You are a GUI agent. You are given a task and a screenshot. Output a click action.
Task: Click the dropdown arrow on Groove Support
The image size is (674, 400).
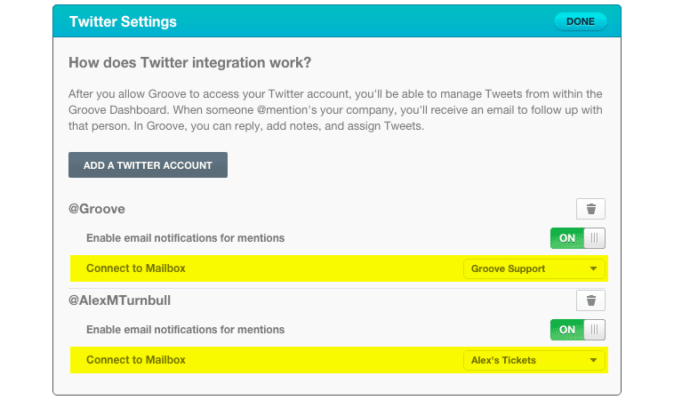tap(593, 268)
